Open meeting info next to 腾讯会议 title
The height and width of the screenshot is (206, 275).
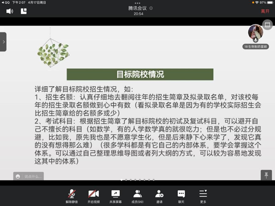pyautogui.click(x=151, y=8)
